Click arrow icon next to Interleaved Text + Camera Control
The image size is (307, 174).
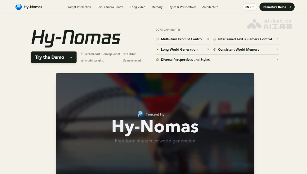tap(277, 39)
